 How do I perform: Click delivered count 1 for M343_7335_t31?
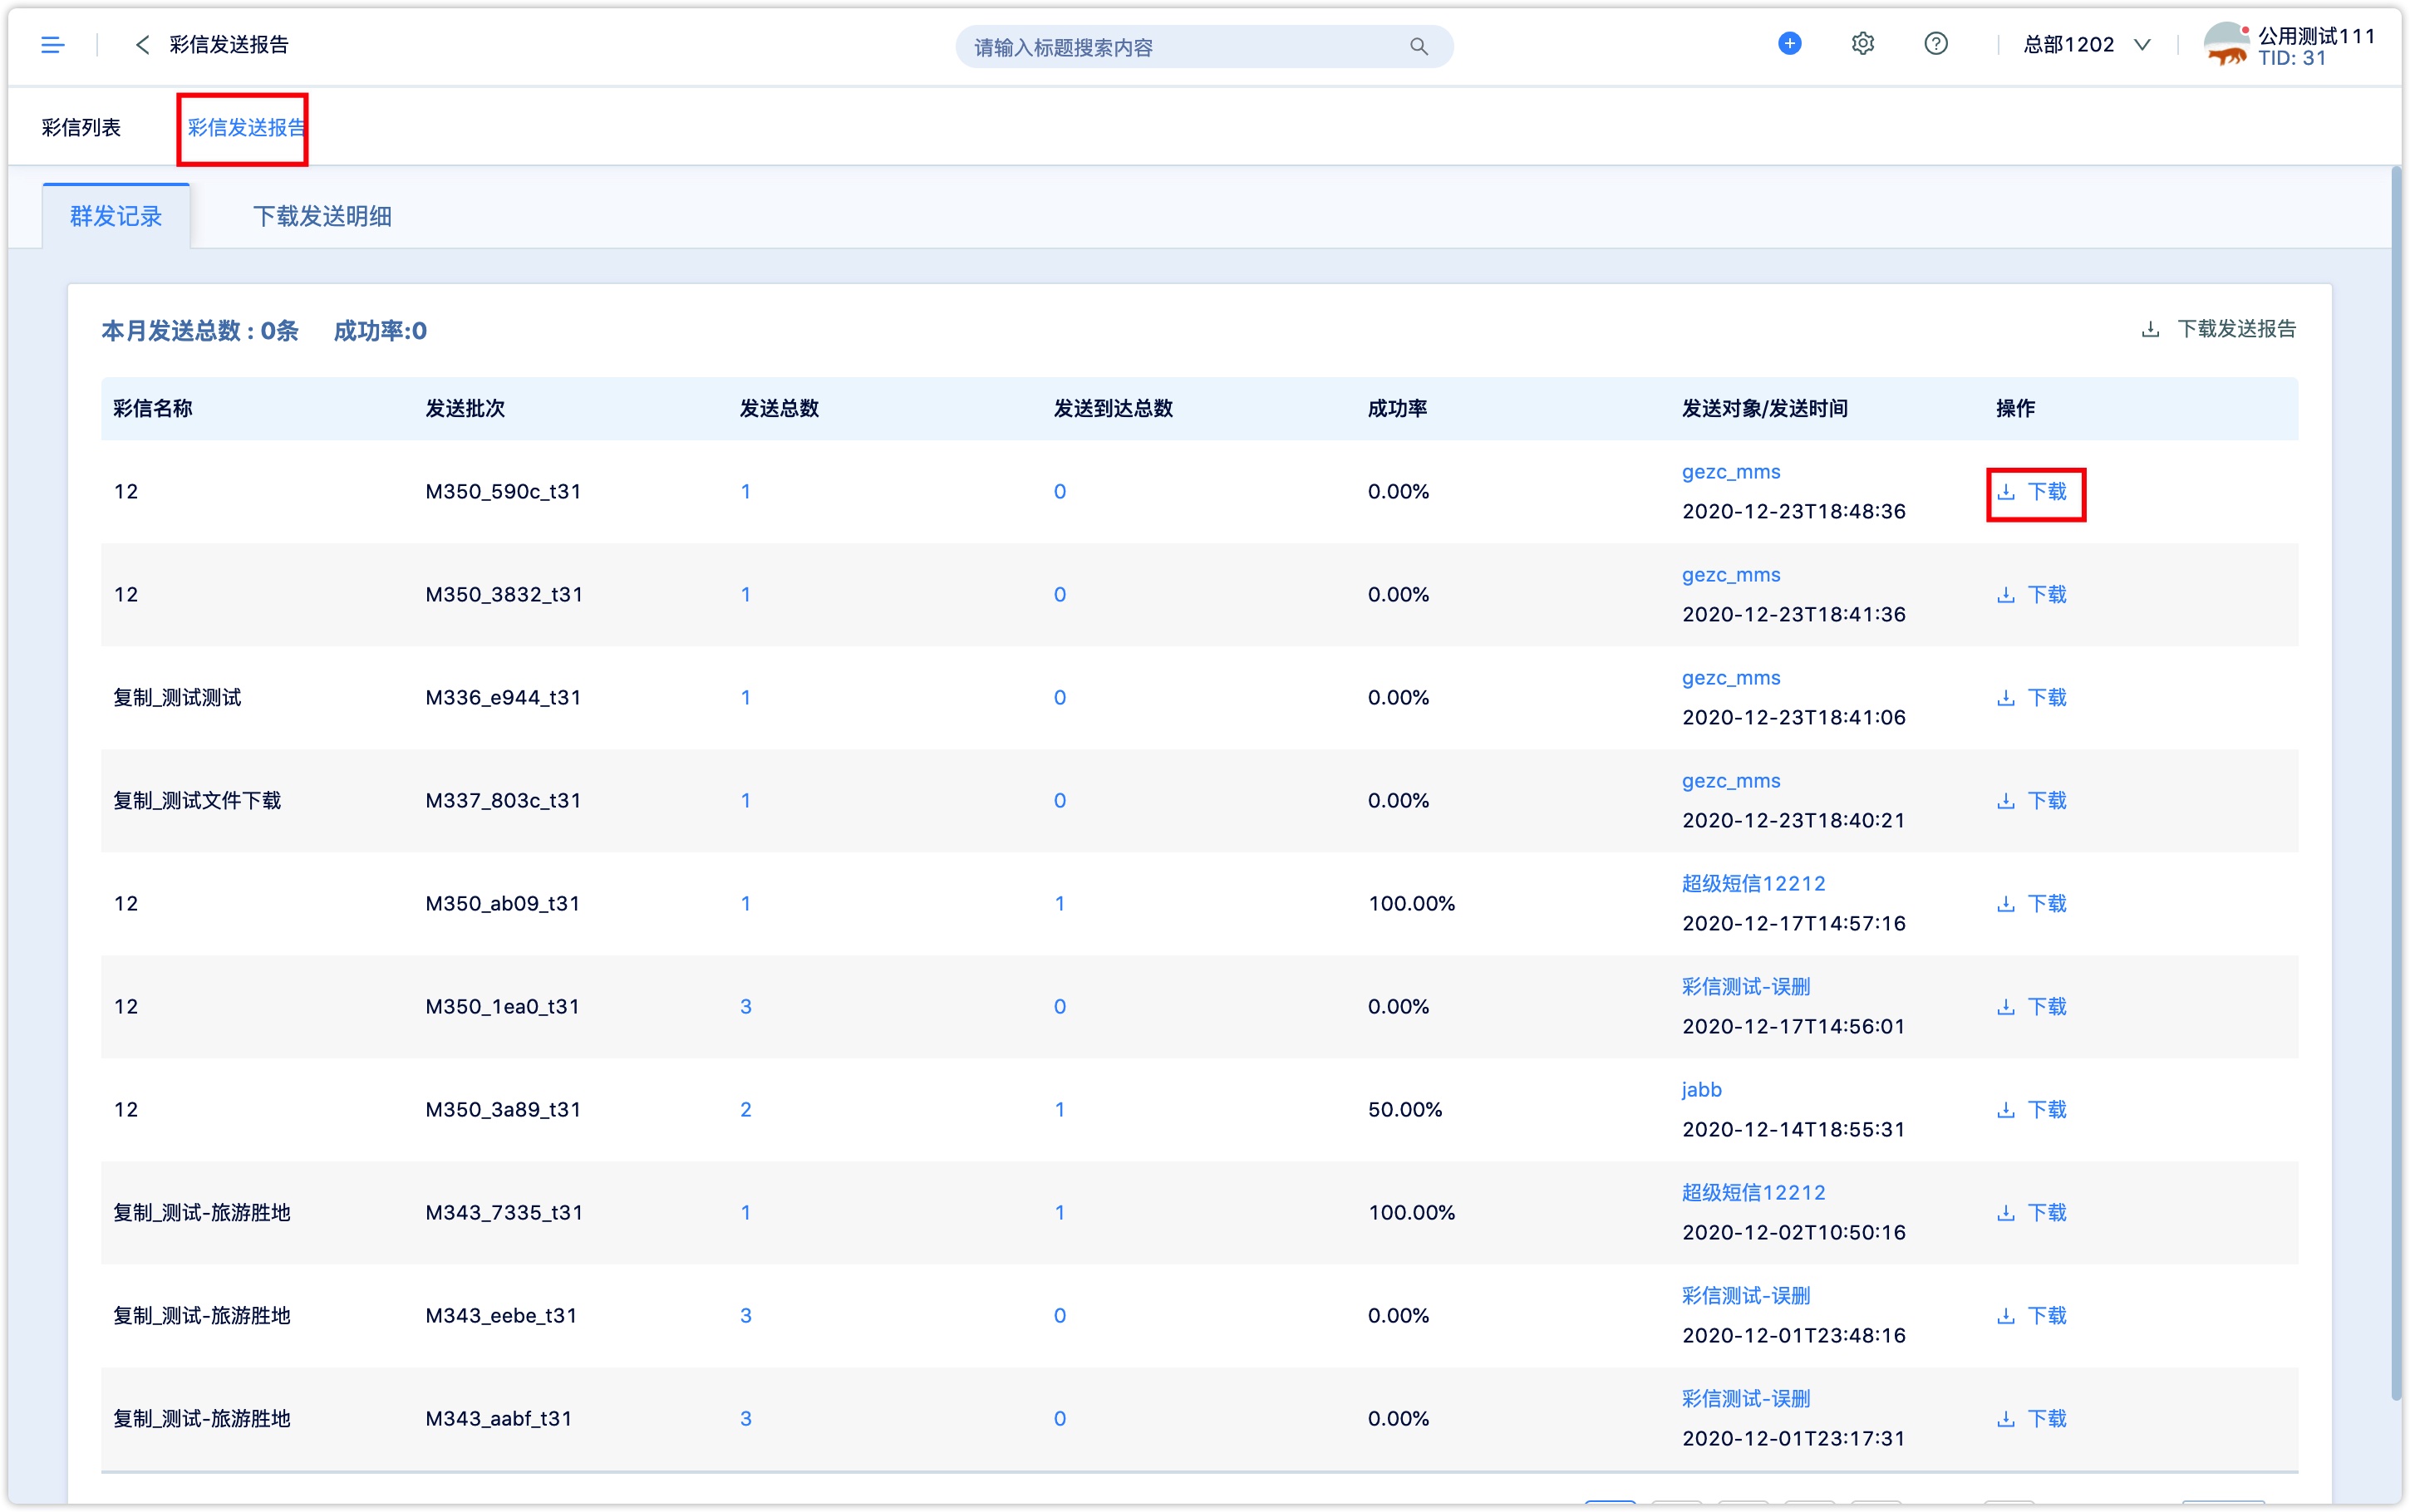[1060, 1213]
